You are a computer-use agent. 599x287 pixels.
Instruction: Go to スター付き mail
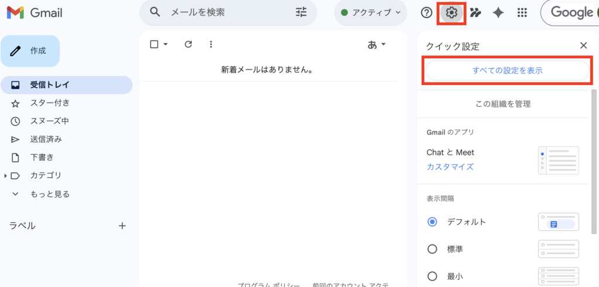click(x=49, y=103)
